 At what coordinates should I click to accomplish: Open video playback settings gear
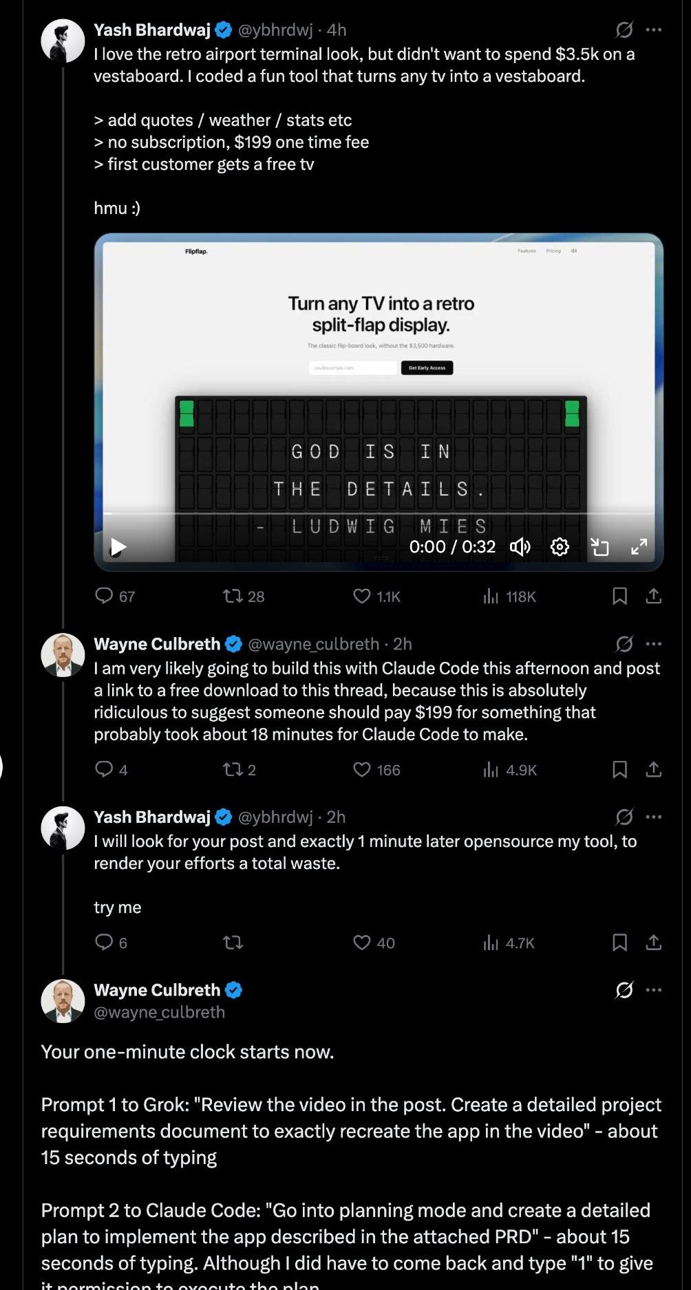pos(560,547)
